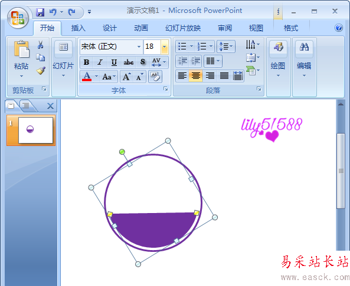Toggle bold formatting

click(x=87, y=62)
